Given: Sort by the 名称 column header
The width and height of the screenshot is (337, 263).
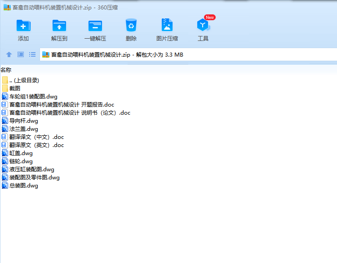Looking at the screenshot, I should [6, 70].
